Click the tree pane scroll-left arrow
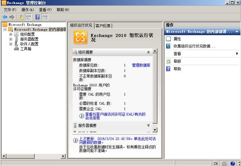241x166 pixels. pos(4,156)
